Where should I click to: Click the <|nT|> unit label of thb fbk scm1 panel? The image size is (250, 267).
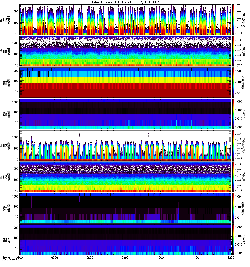pyautogui.click(x=245, y=114)
